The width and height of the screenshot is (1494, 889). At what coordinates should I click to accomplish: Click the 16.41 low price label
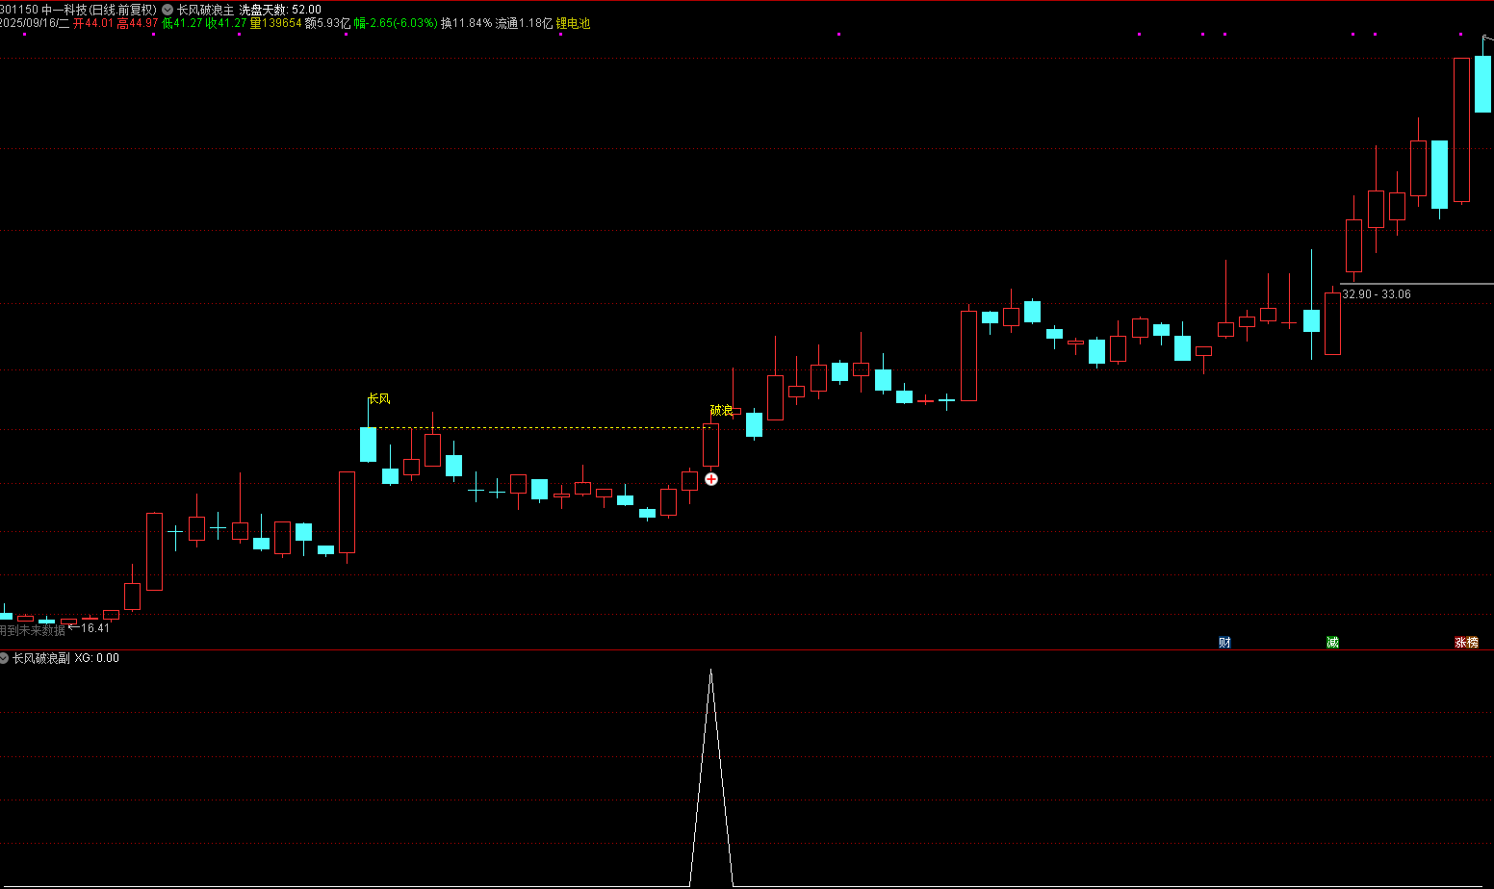pyautogui.click(x=94, y=628)
